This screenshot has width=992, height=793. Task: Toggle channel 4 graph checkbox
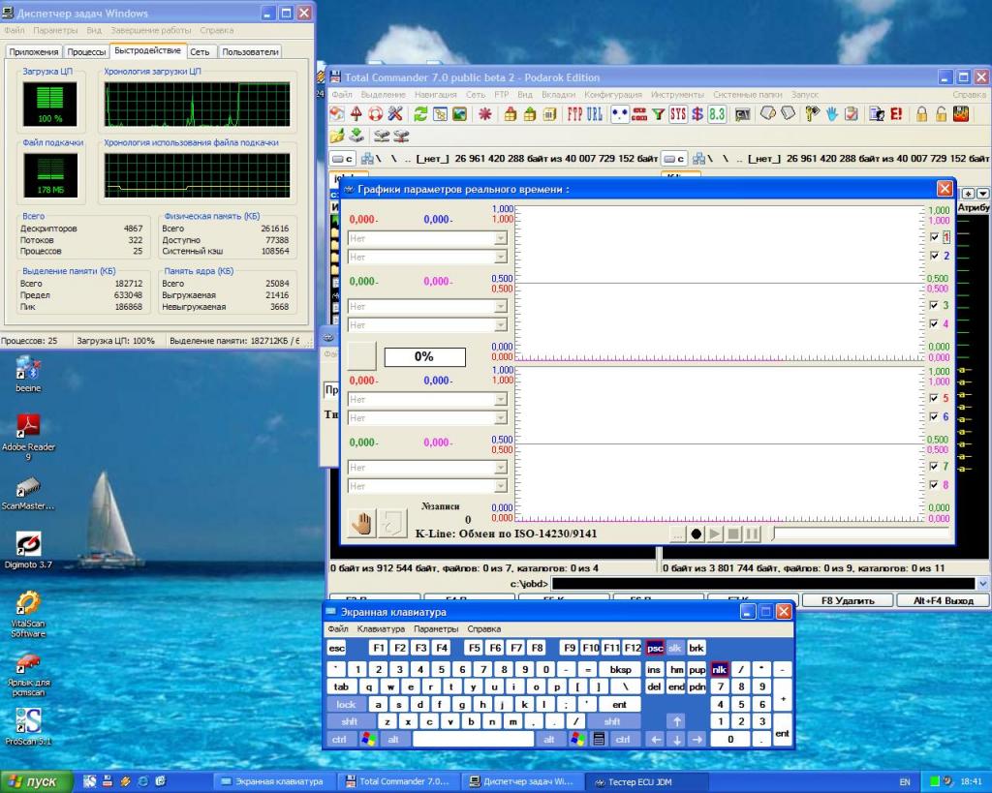934,324
